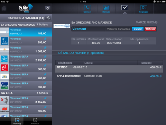
Task: Open the Virement SEPA 266,00 file
Action: (x=26, y=77)
